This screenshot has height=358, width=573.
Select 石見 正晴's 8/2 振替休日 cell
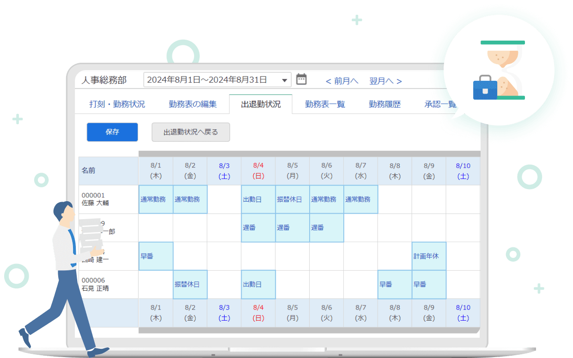[190, 285]
